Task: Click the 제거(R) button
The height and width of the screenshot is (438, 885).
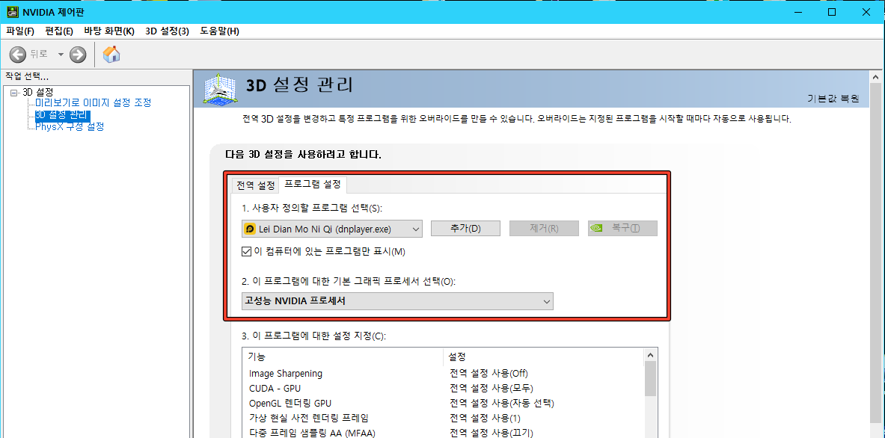Action: click(544, 228)
